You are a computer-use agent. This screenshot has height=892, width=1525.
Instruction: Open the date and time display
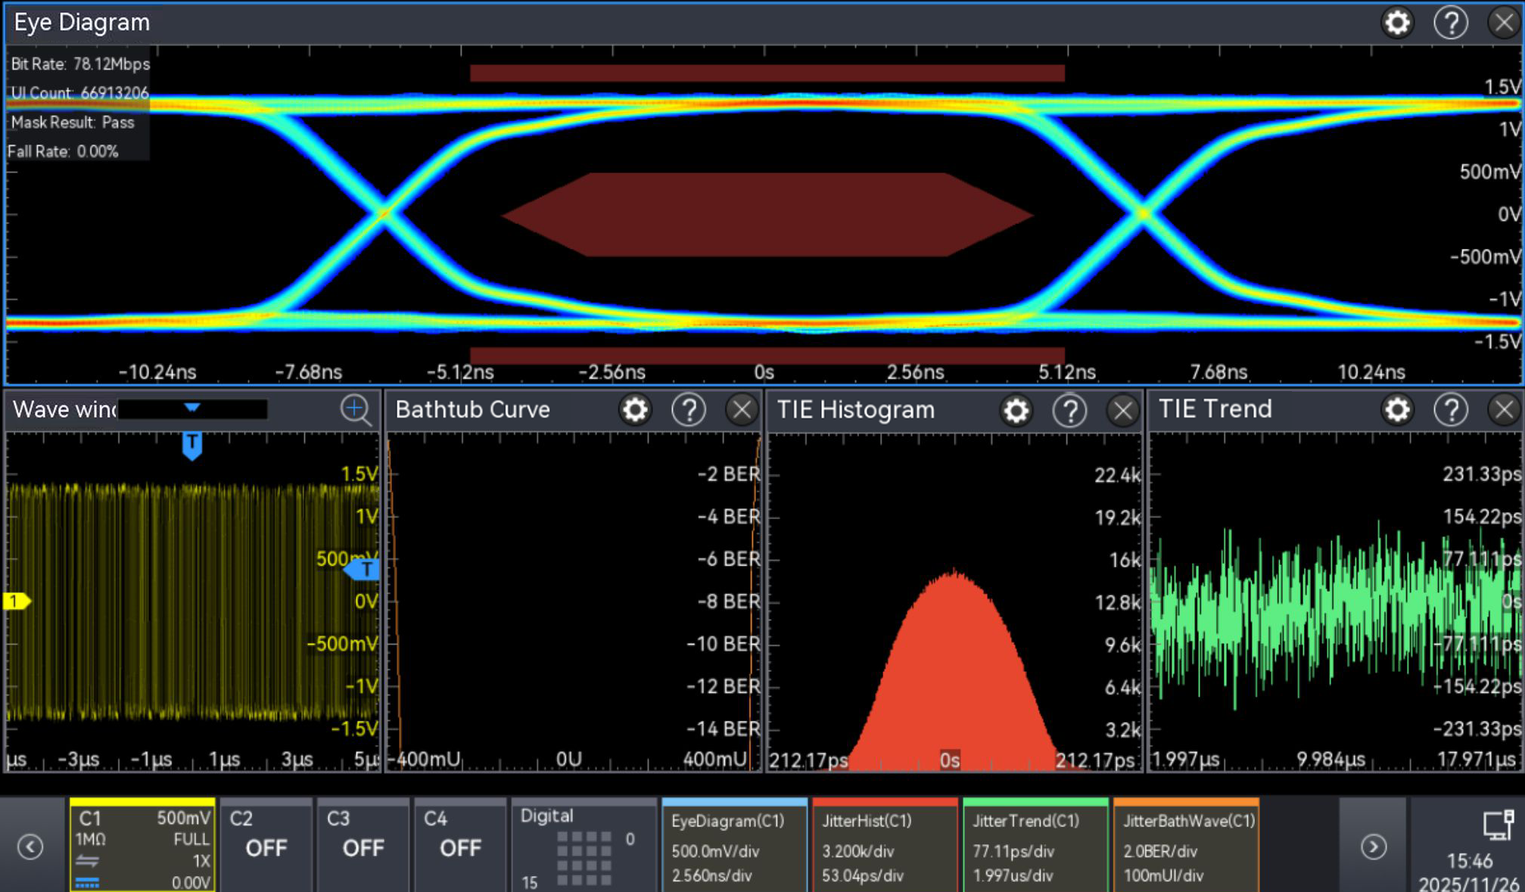pos(1469,872)
